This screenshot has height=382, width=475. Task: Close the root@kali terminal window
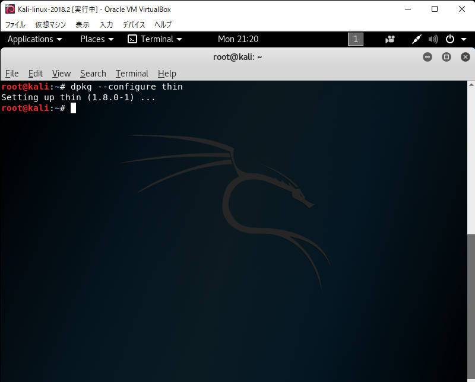tap(465, 57)
